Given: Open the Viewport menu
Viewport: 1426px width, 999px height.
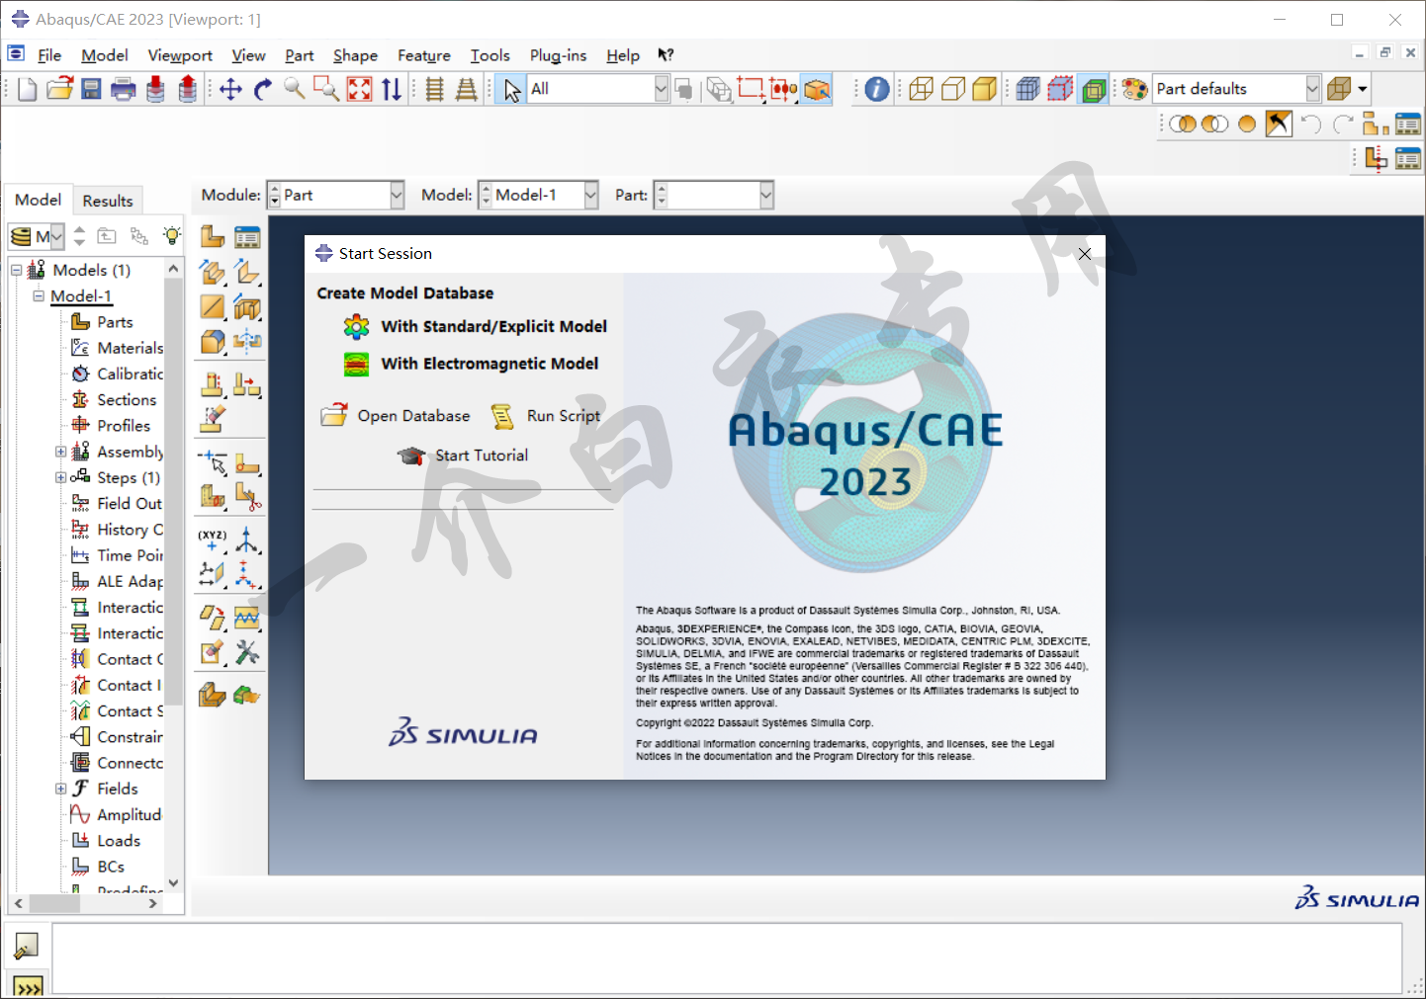Looking at the screenshot, I should (180, 55).
